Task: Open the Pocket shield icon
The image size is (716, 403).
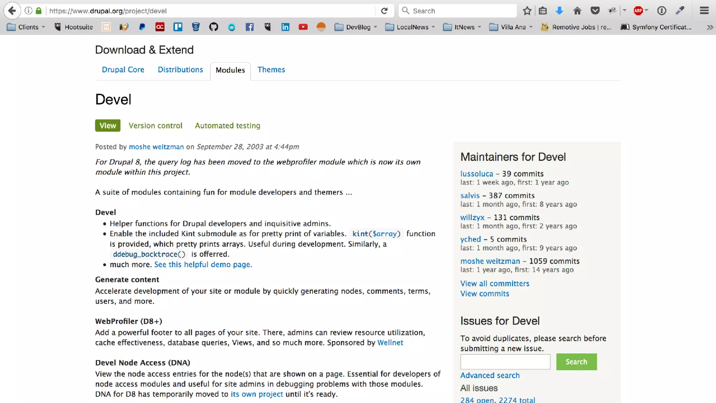Action: [x=595, y=11]
